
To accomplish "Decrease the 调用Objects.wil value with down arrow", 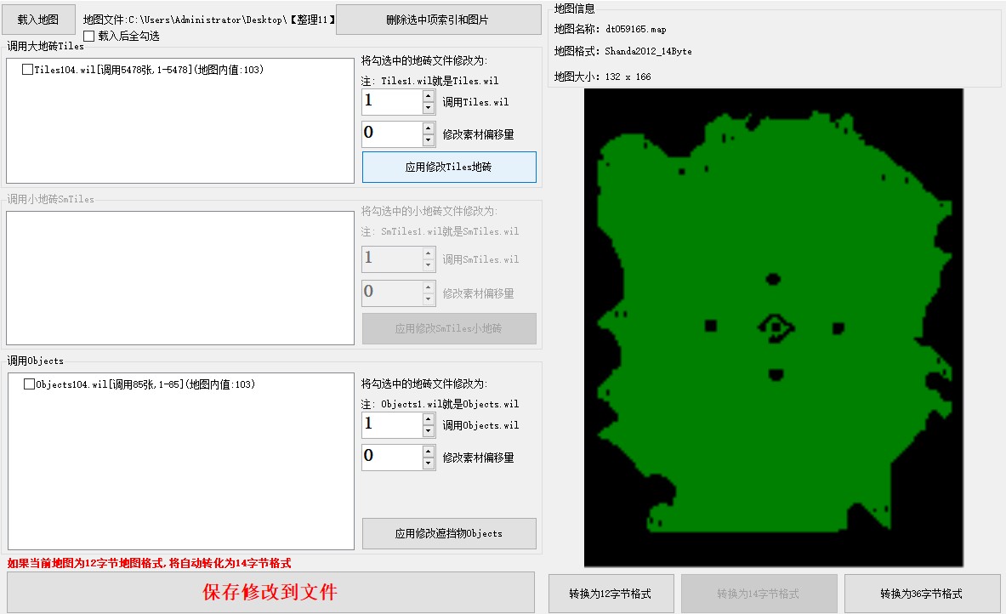I will pyautogui.click(x=429, y=431).
